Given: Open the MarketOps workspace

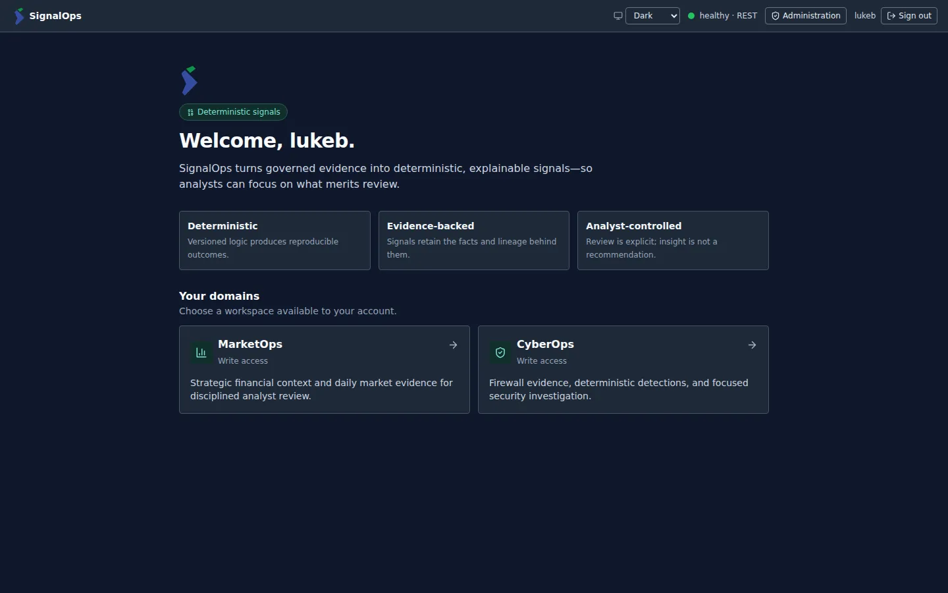Looking at the screenshot, I should (325, 370).
